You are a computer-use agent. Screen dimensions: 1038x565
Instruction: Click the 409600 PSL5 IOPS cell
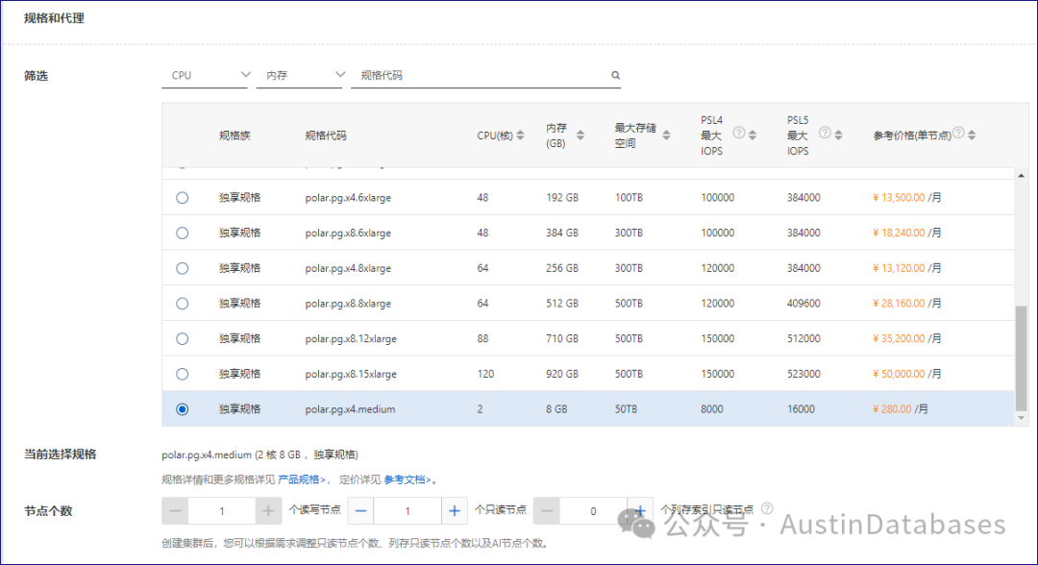803,304
